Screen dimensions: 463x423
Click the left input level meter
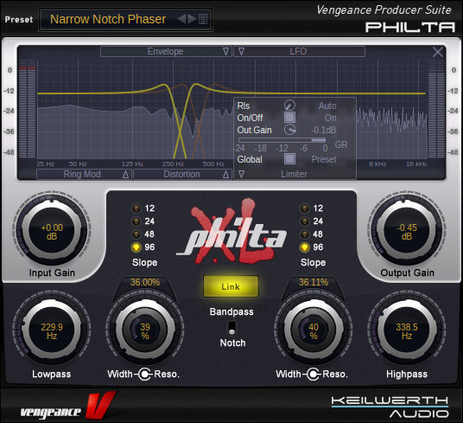(x=27, y=109)
